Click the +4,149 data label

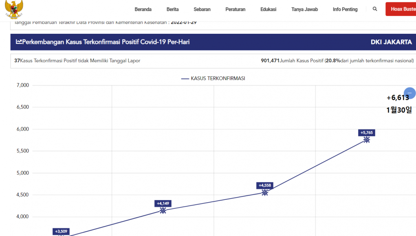coord(163,203)
